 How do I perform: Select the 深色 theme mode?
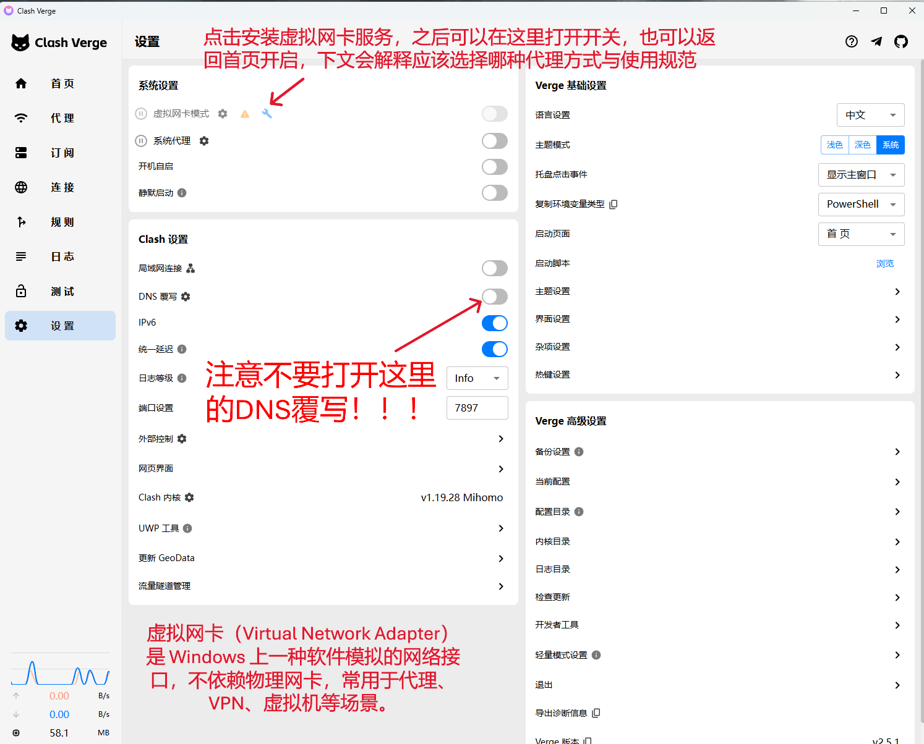coord(862,145)
